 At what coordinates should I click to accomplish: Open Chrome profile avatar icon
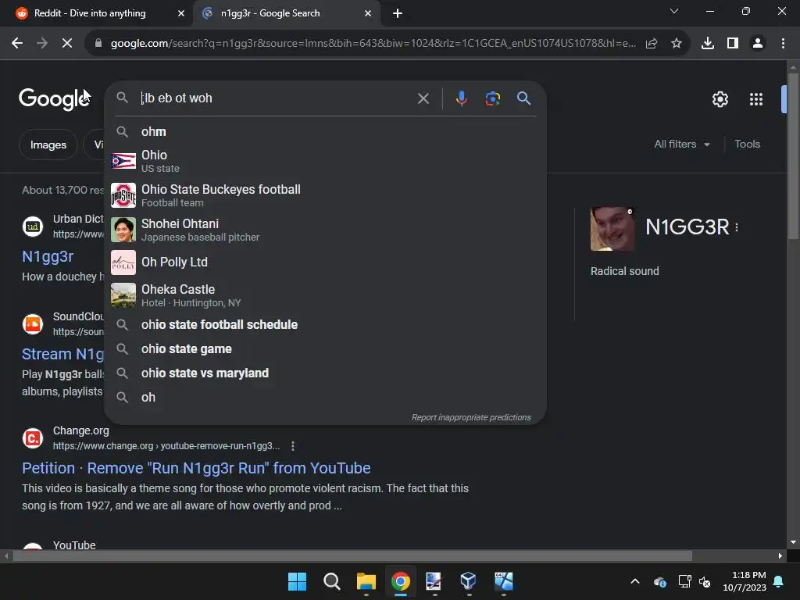coord(758,44)
